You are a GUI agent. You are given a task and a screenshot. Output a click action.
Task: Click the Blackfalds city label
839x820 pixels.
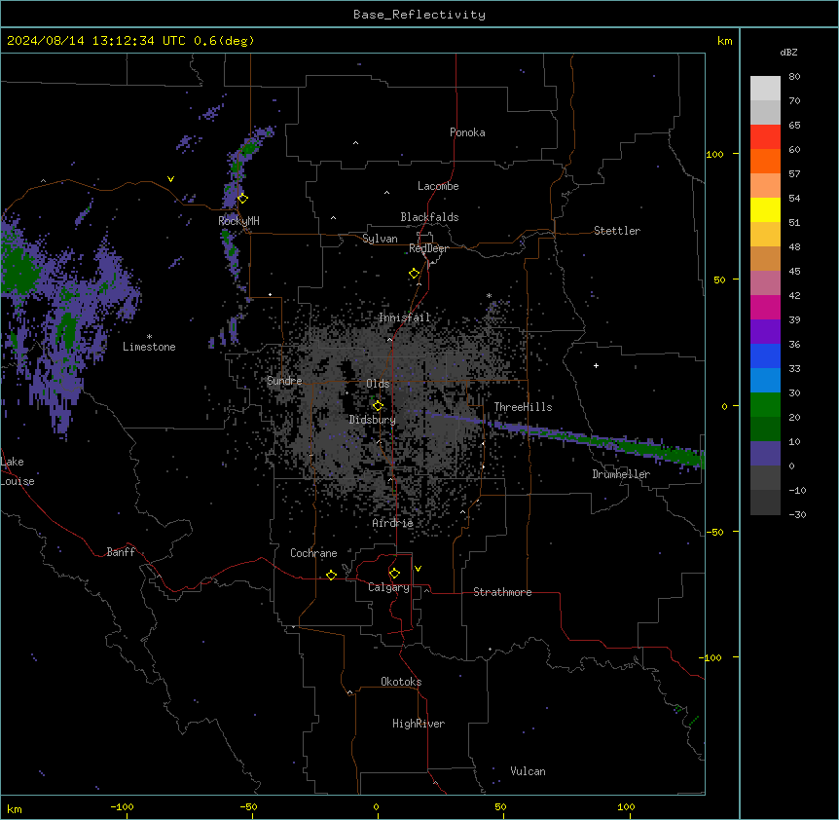click(x=429, y=217)
